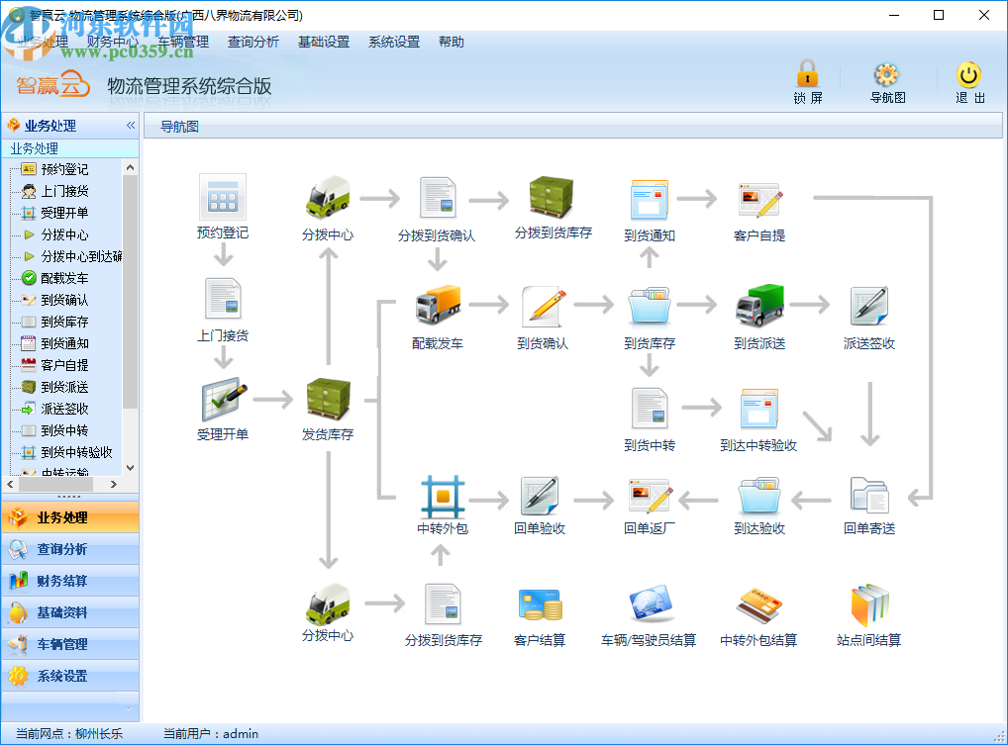This screenshot has height=745, width=1008.
Task: Open the 客户自提 icon in flowchart
Action: click(759, 200)
